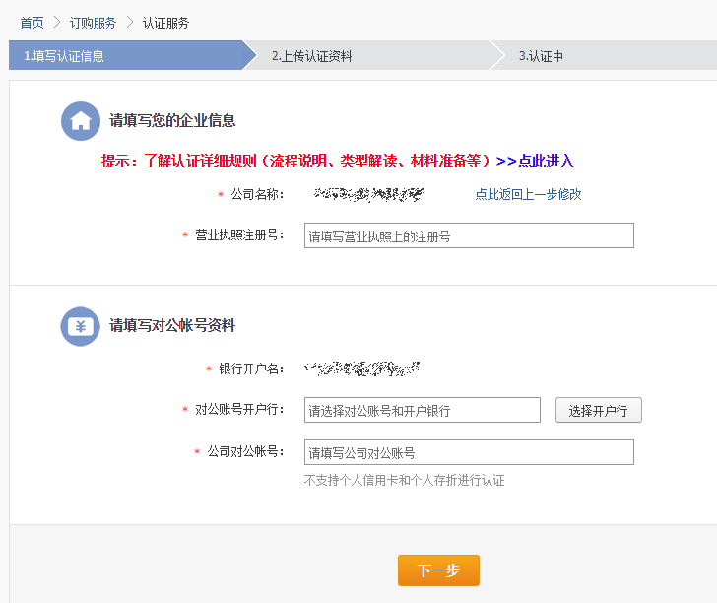Select step 1.填写认证信息
Viewport: 717px width, 603px height.
(64, 56)
